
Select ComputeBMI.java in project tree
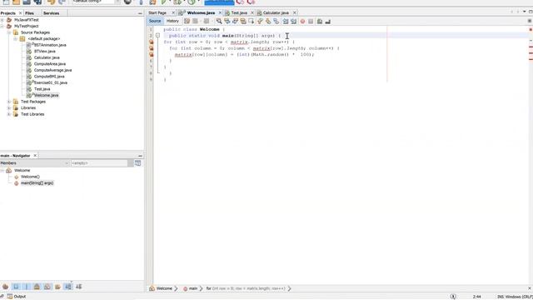coord(49,76)
